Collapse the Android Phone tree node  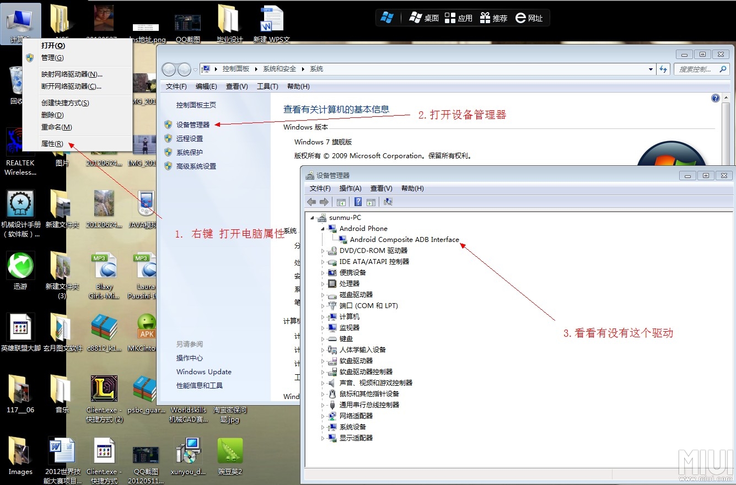tap(322, 228)
